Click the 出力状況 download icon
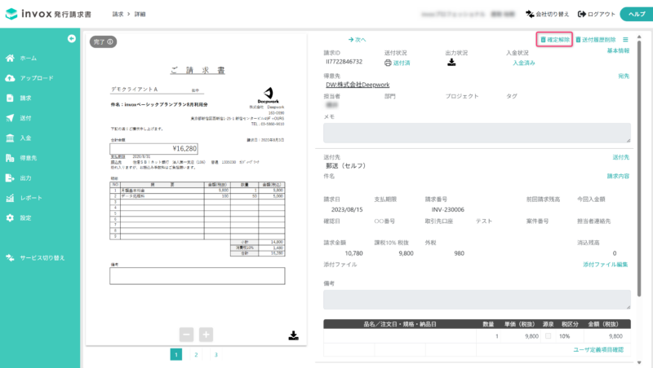Viewport: 653px width, 368px height. pyautogui.click(x=451, y=63)
